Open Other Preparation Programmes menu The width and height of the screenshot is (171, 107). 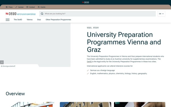click(x=58, y=19)
